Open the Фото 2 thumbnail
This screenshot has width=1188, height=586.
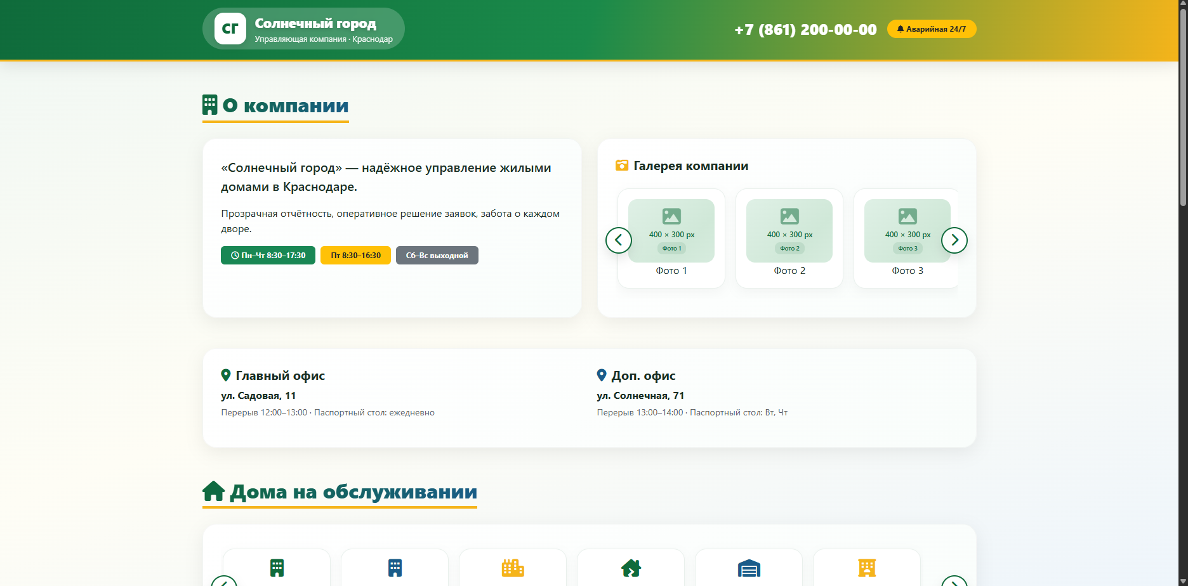789,231
